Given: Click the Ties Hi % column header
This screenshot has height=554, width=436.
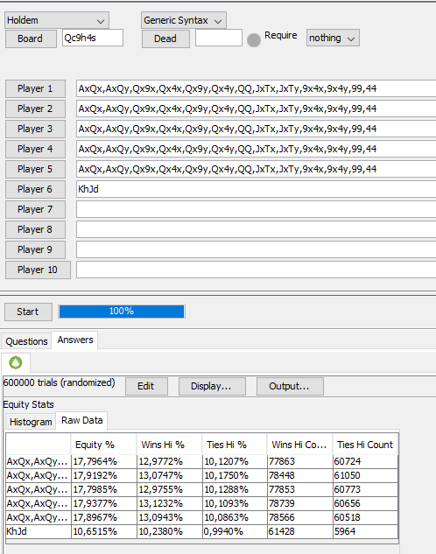Looking at the screenshot, I should (235, 445).
